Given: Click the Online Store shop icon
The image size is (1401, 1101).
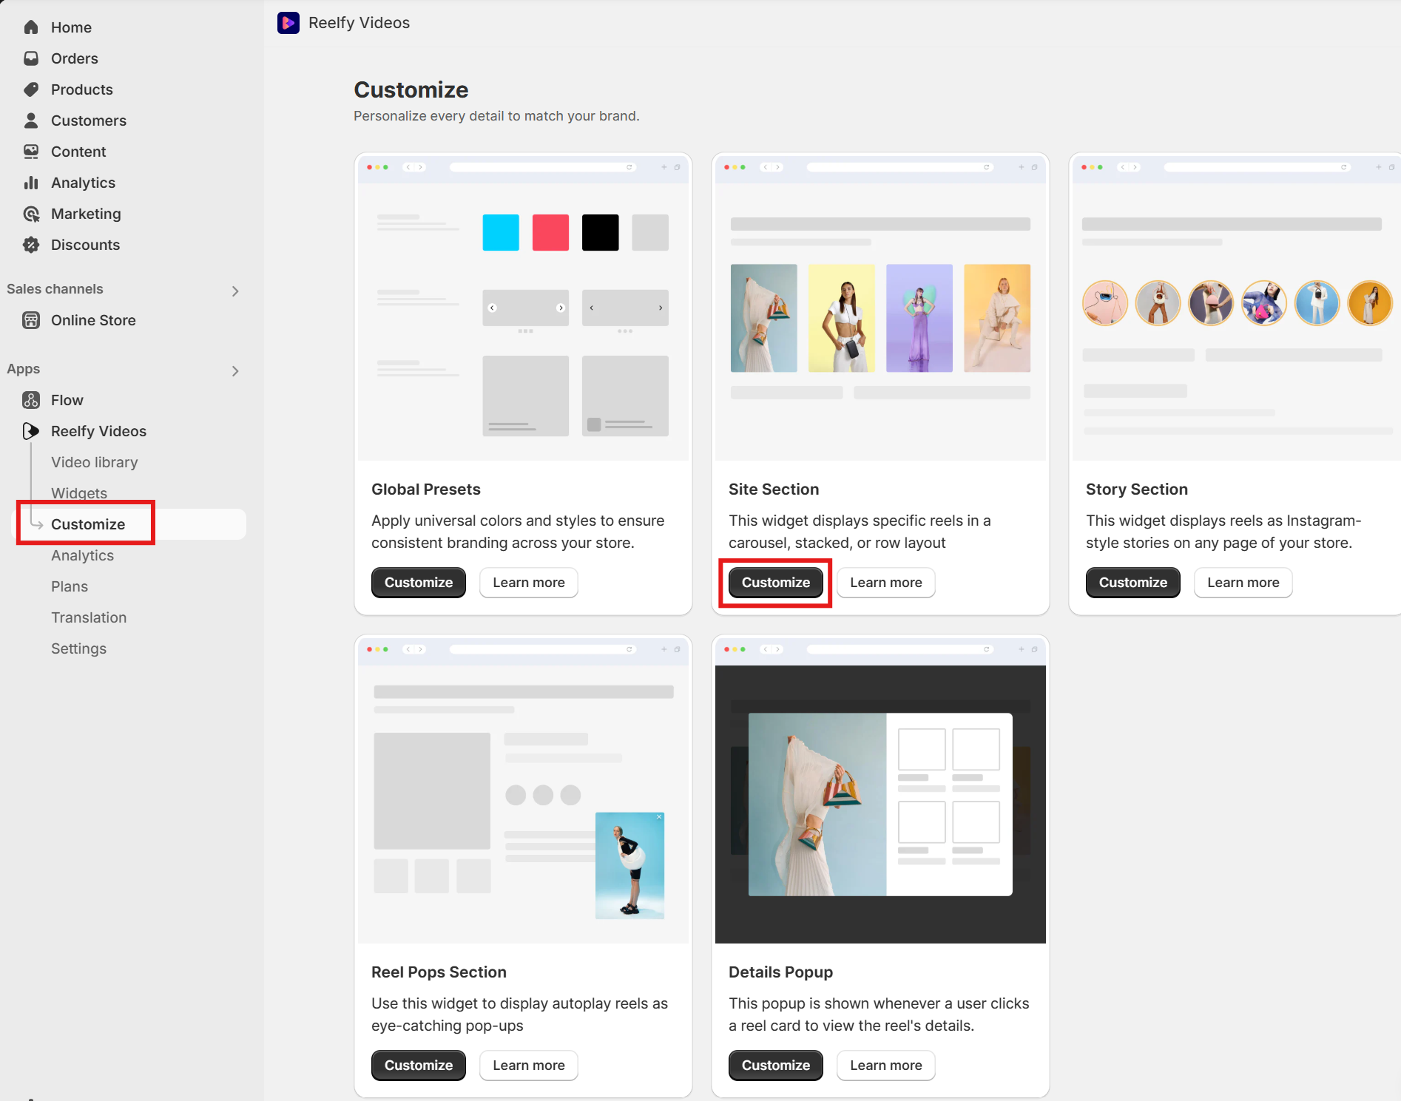Looking at the screenshot, I should tap(31, 320).
